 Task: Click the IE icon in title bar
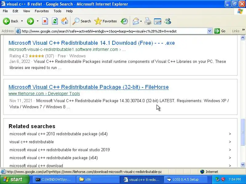3,4
